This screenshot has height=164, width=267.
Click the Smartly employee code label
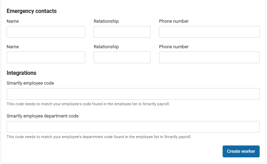(30, 83)
